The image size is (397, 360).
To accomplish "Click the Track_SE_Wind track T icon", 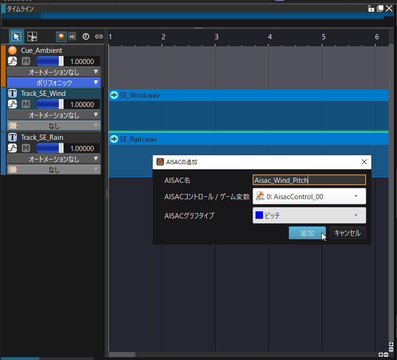I will 13,94.
